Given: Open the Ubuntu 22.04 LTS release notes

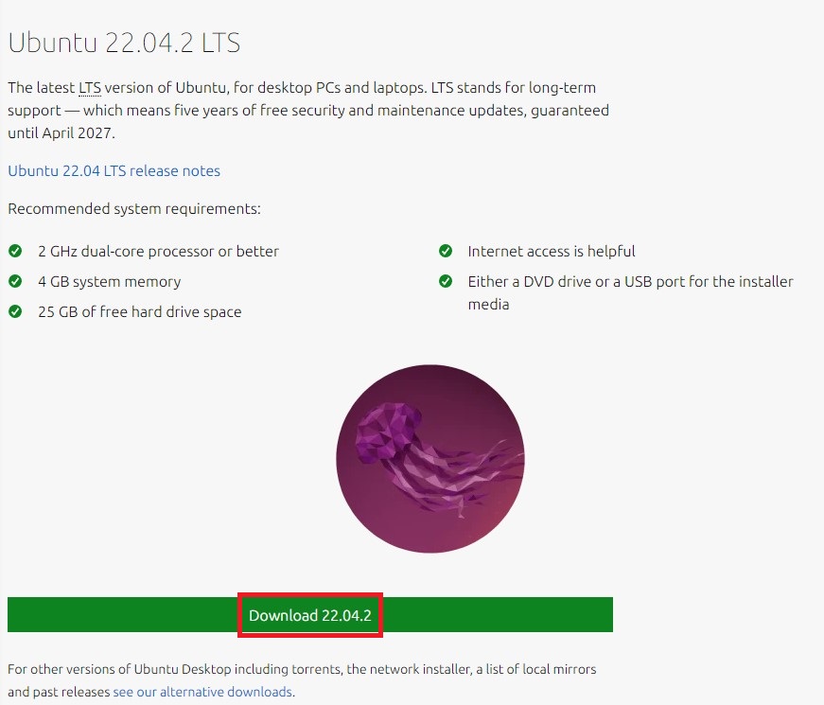Looking at the screenshot, I should [x=114, y=171].
